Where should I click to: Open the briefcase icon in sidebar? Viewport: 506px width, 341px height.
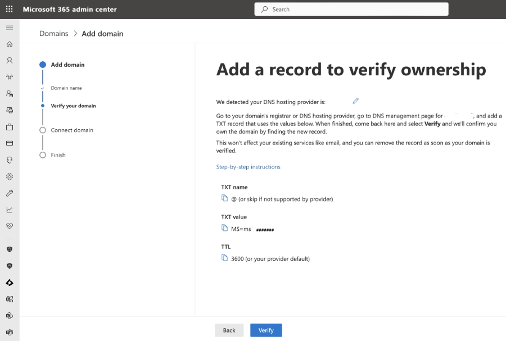tap(10, 127)
